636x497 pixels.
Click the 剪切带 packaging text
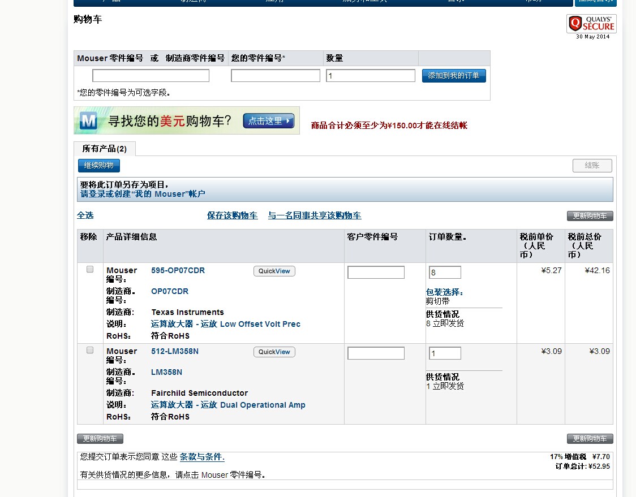(437, 301)
